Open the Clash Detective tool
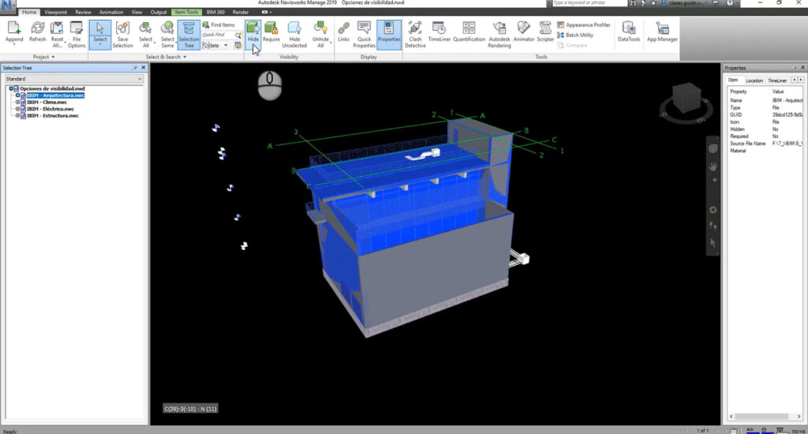The image size is (808, 434). (x=415, y=35)
